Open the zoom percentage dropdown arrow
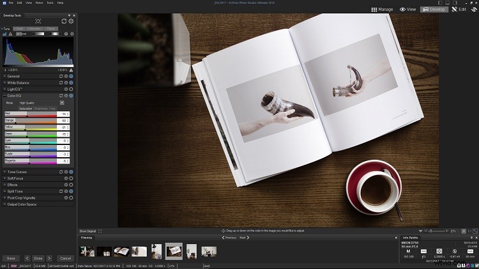This screenshot has height=269, width=479. (464, 231)
